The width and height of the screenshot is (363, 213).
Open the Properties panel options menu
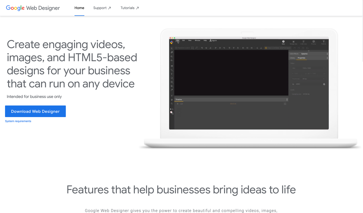327,58
